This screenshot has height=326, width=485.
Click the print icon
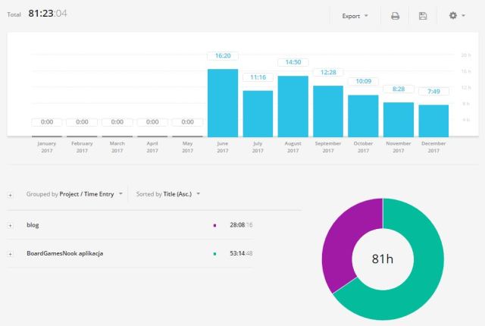tap(395, 16)
